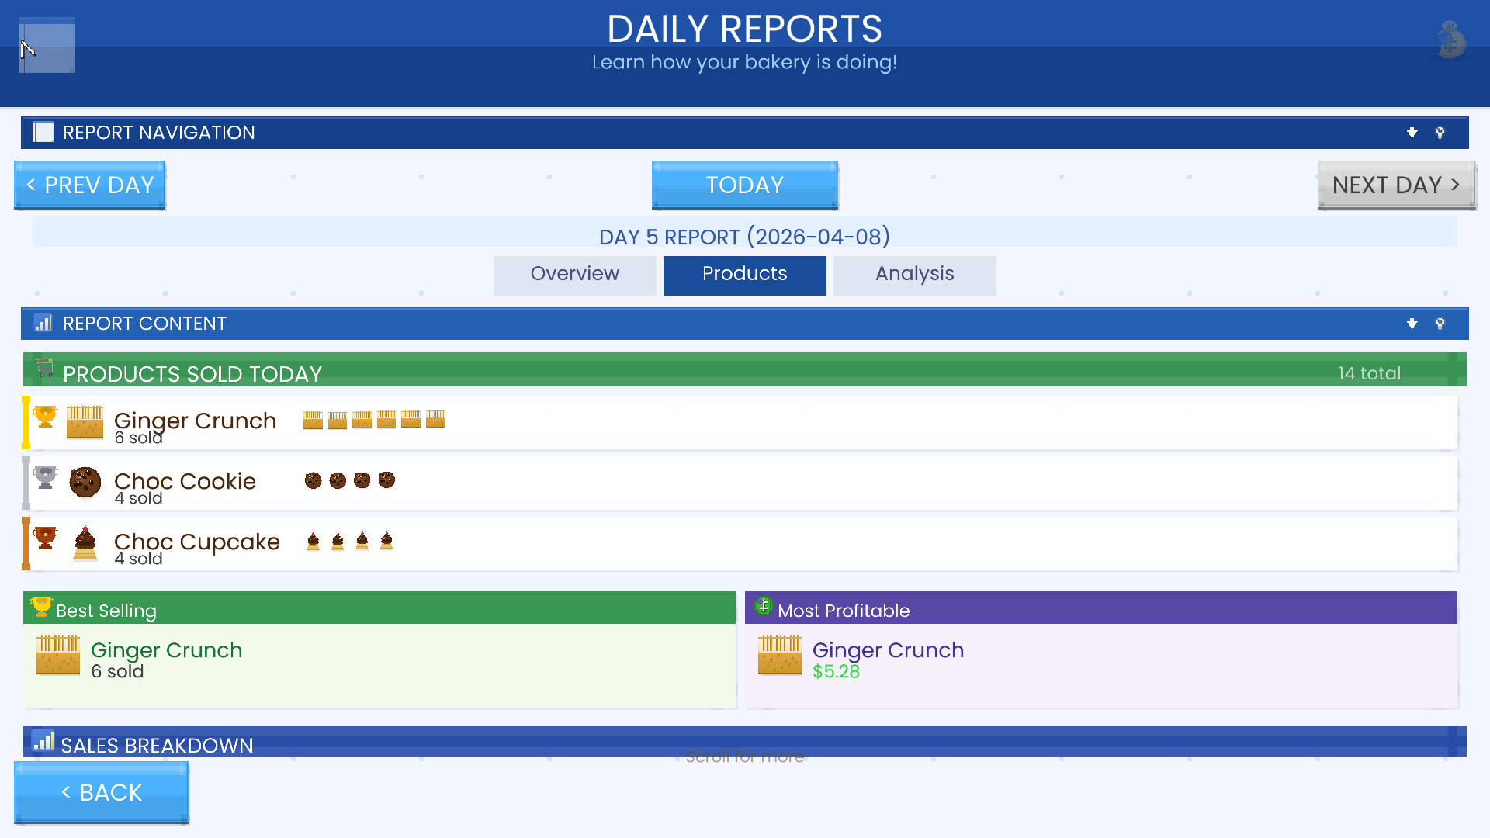Click the money bag icon in header
The image size is (1490, 838).
click(1450, 40)
